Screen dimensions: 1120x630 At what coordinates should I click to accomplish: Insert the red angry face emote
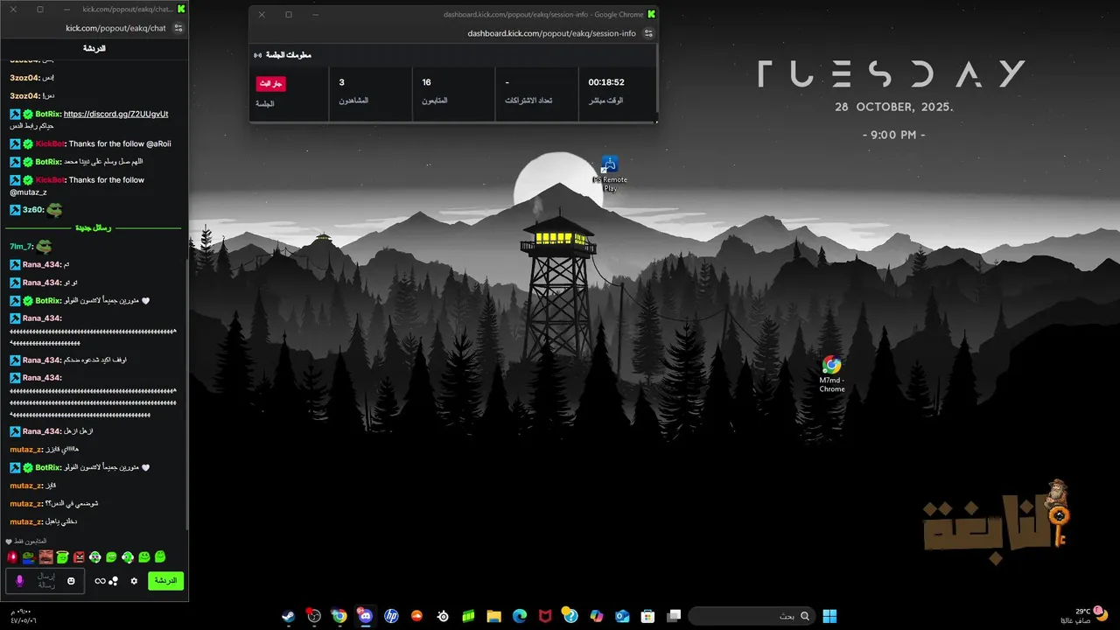tap(79, 557)
